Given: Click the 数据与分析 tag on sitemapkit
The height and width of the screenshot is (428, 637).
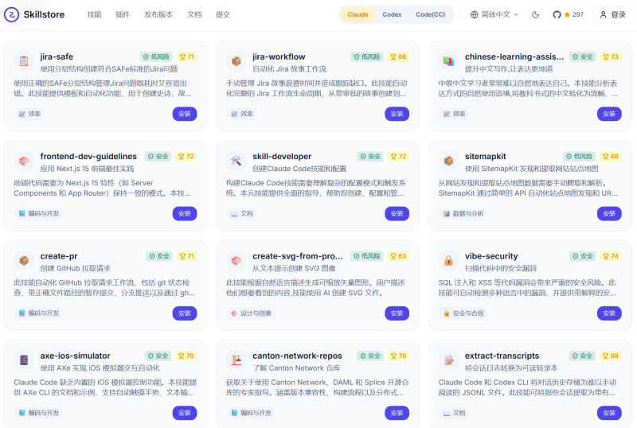Looking at the screenshot, I should tap(463, 213).
